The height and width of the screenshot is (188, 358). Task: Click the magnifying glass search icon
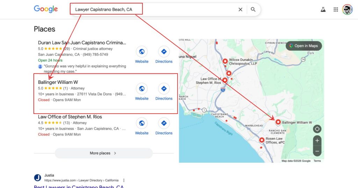point(253,9)
